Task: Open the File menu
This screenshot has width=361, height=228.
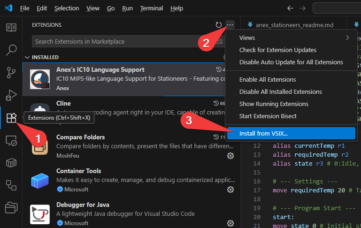Action: 24,8
